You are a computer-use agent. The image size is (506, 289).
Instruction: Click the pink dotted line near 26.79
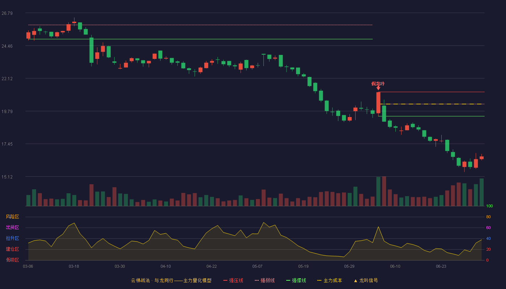(x=200, y=25)
